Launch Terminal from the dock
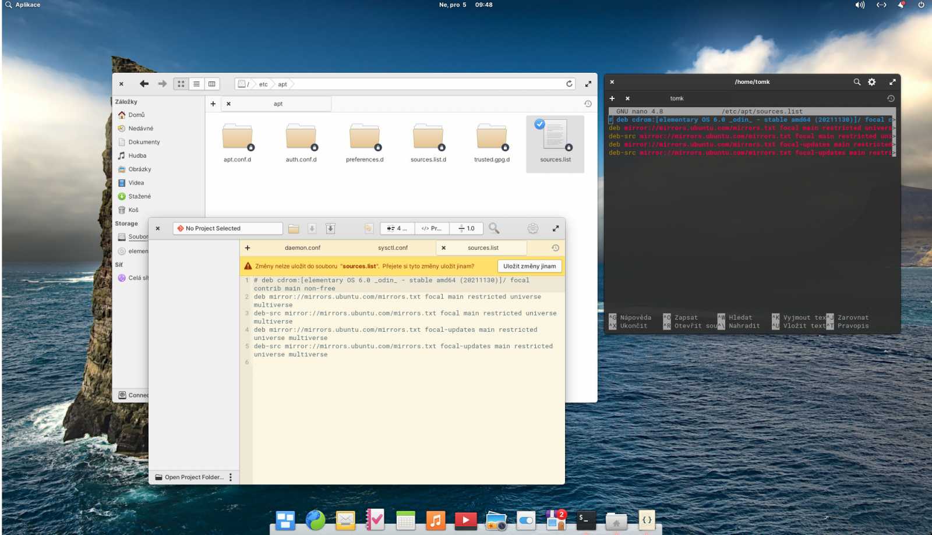932x535 pixels. coord(586,520)
